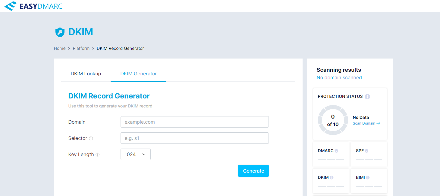
Task: Click the DKIM card info icon
Action: [332, 178]
